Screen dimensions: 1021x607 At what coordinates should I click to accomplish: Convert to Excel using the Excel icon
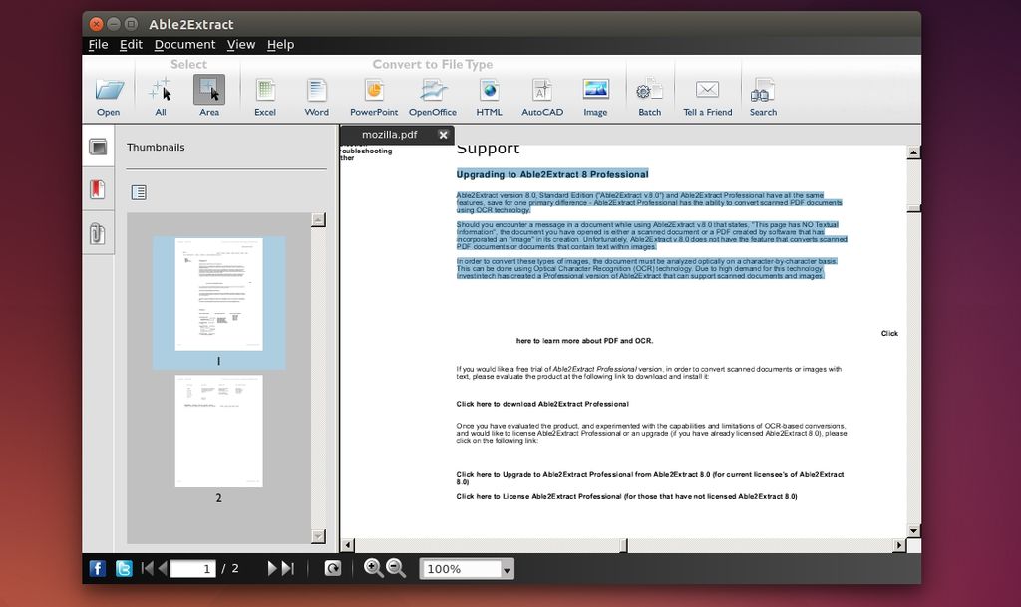[x=265, y=92]
